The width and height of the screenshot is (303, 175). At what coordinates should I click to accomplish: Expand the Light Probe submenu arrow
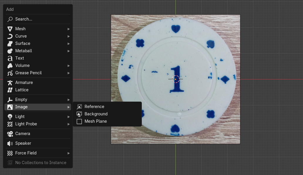tap(68, 124)
